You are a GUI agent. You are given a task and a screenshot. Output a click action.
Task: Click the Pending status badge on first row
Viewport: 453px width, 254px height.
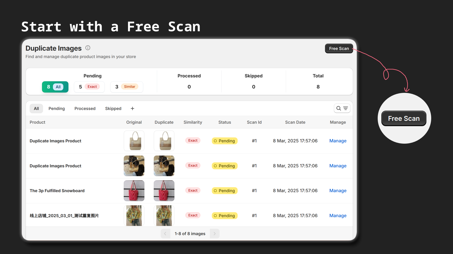click(225, 141)
